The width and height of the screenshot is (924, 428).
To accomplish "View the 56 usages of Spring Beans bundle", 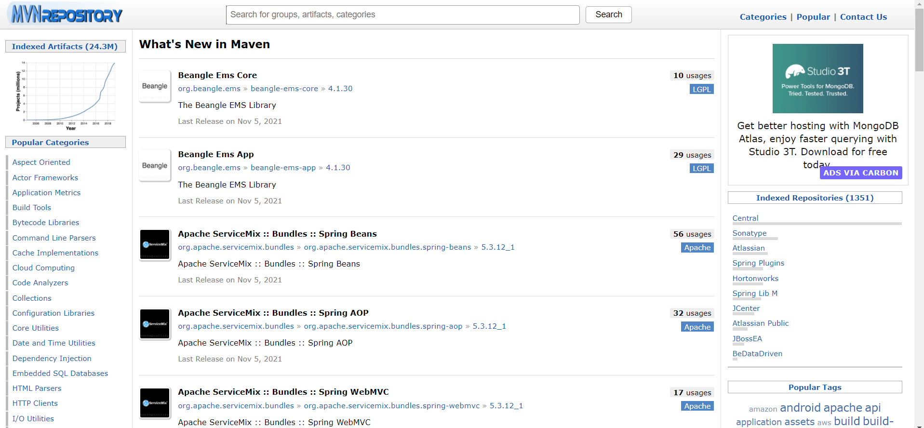I will [692, 234].
